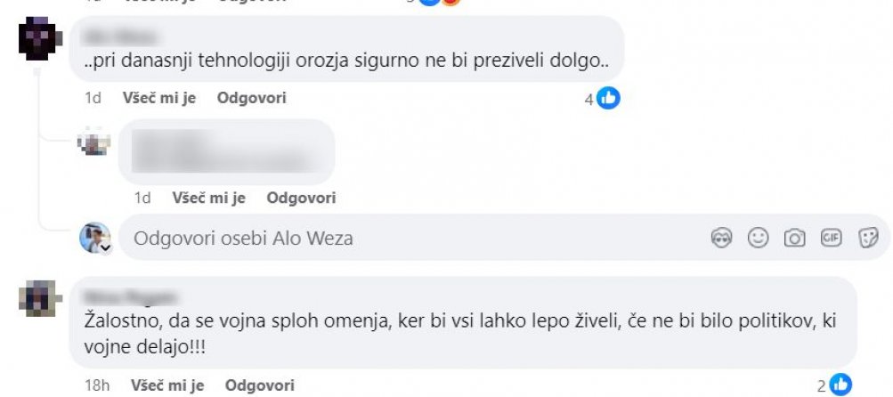The width and height of the screenshot is (893, 397).
Task: Open the sticker selector in reply box
Action: click(868, 238)
